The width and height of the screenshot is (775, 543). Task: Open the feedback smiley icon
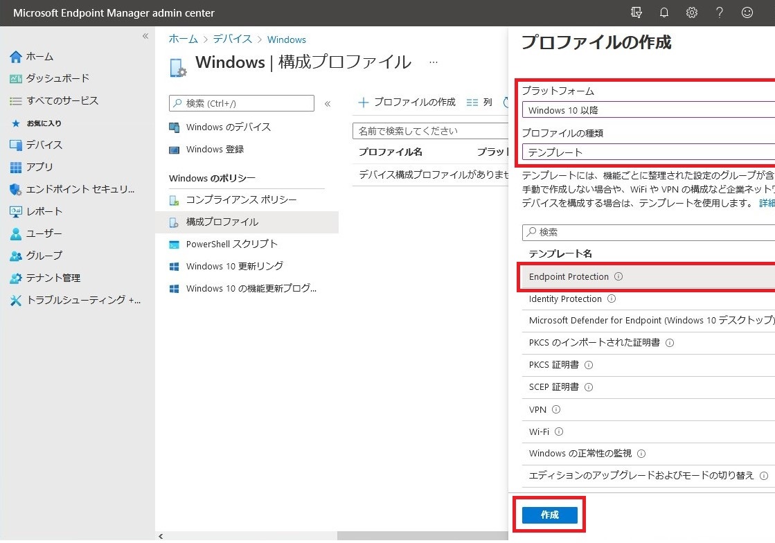pos(747,13)
